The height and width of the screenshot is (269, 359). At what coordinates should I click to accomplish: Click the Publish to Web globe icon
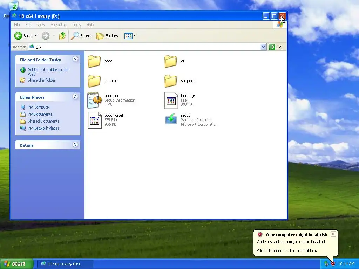(23, 70)
